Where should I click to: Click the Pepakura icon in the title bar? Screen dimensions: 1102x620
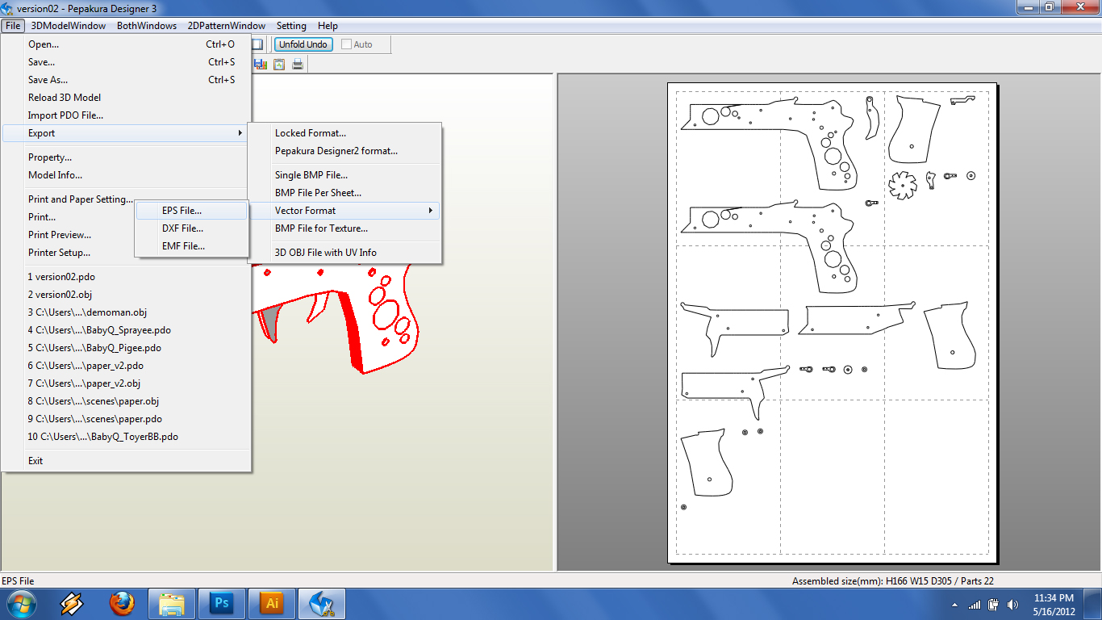(8, 8)
